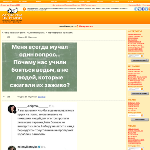
Task: Open the АВТОРЫ top menu item
Action: click(100, 1)
